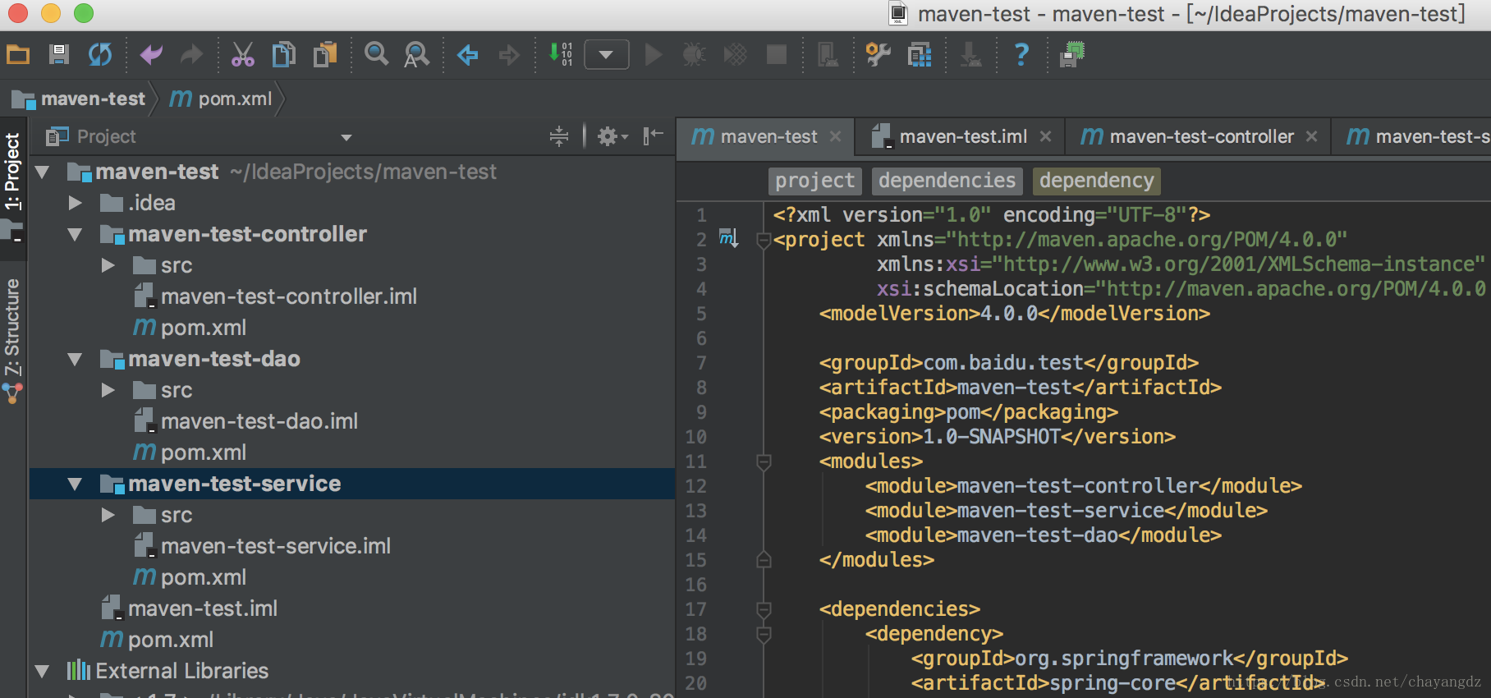Select maven-test-service.iml file

[262, 546]
